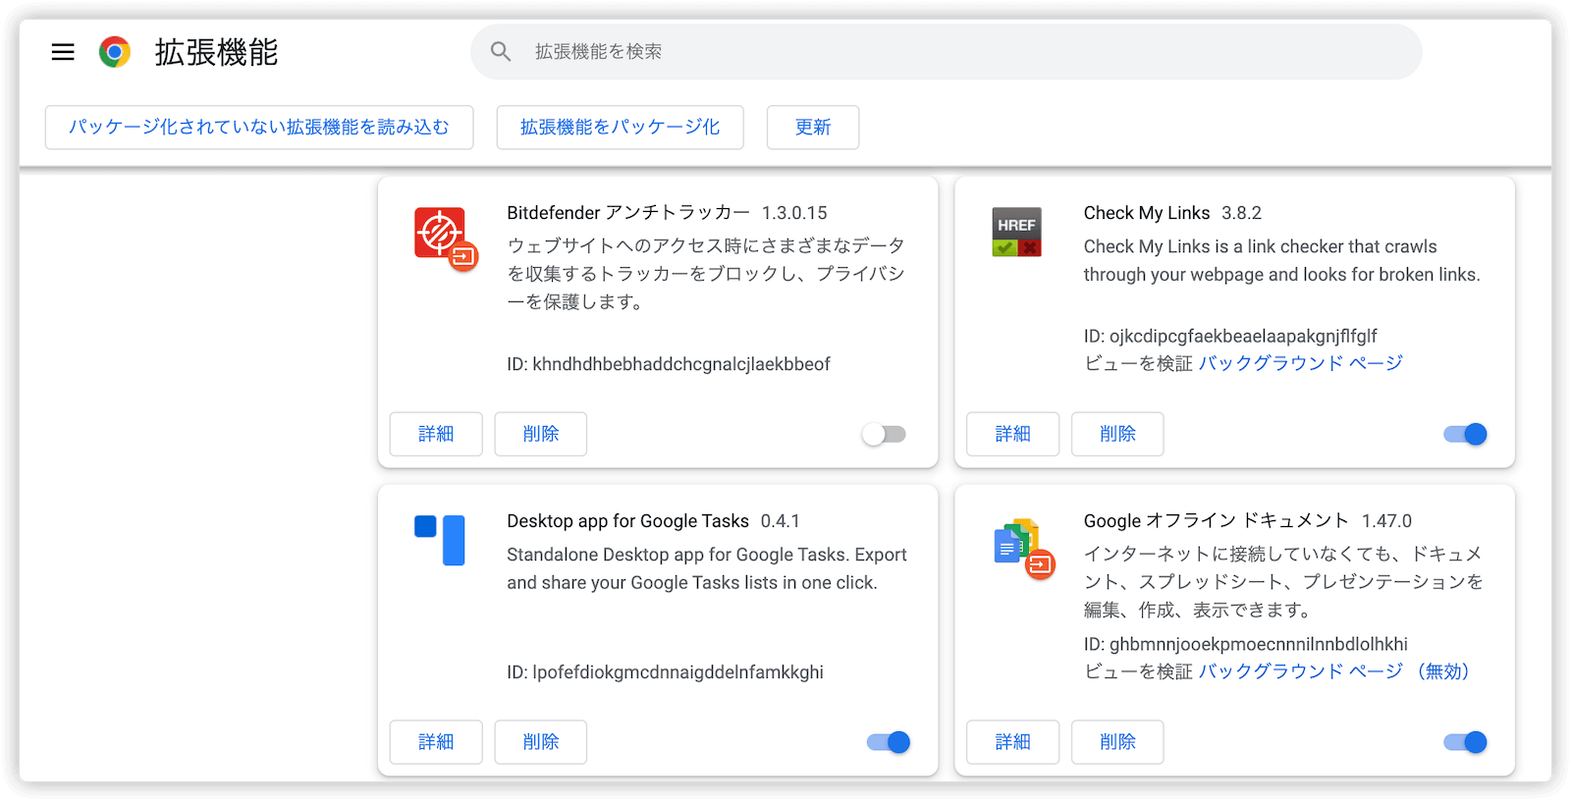Screen dimensions: 1571x801
Task: Click the 更新 button
Action: [813, 128]
